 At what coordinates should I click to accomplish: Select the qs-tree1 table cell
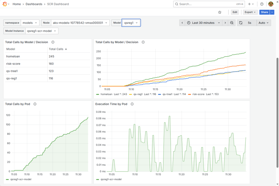pos(26,71)
